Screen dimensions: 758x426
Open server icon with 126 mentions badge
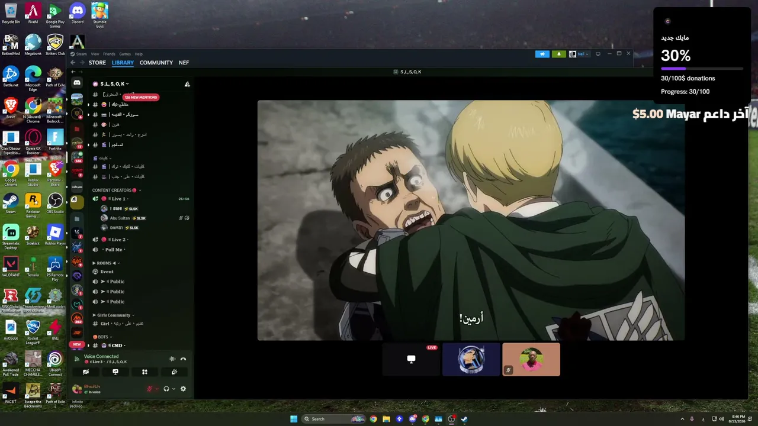pos(77,158)
